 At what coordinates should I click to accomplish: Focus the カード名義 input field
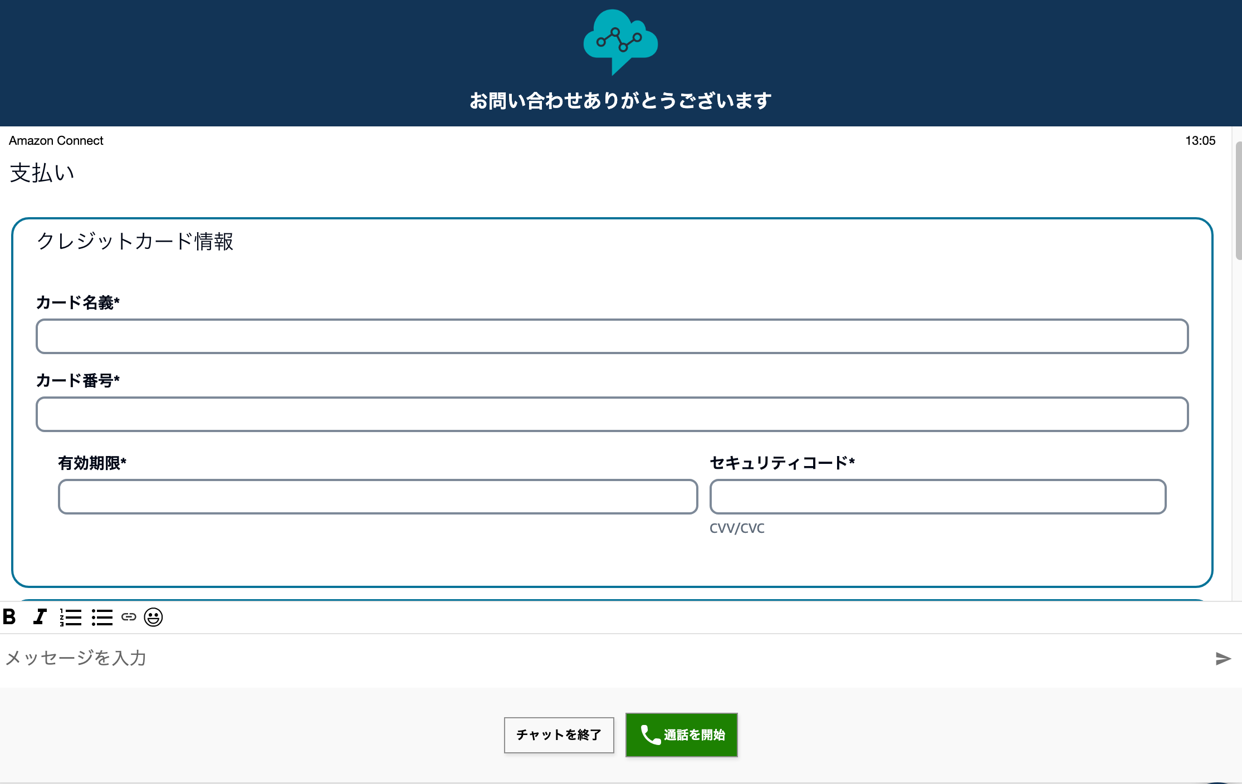coord(612,336)
